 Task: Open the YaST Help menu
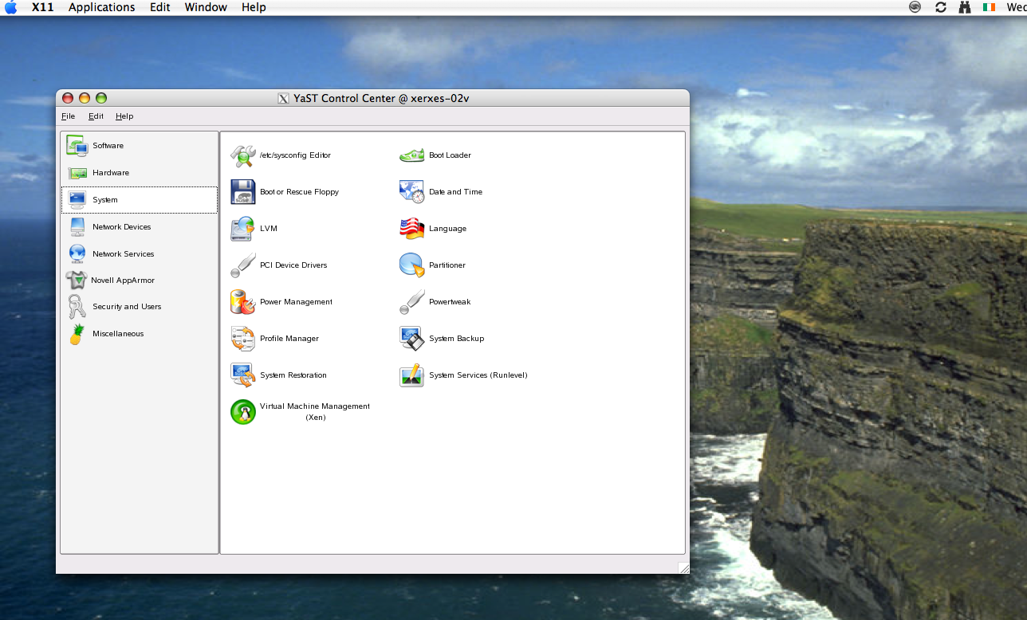[x=124, y=116]
